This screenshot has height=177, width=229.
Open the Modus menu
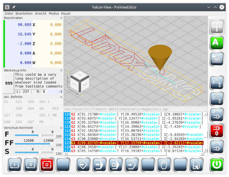pos(54,13)
